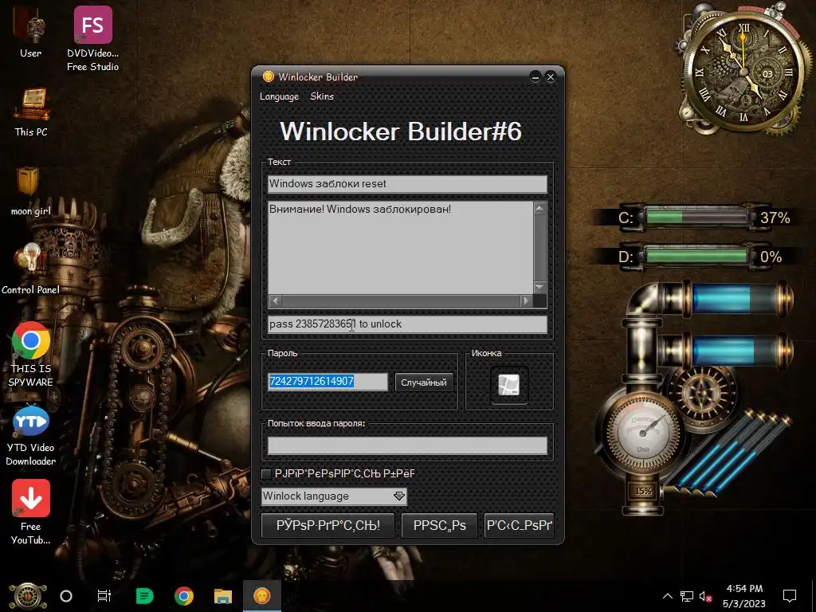Click the message box scroll left arrow
Image resolution: width=816 pixels, height=612 pixels.
click(x=275, y=300)
